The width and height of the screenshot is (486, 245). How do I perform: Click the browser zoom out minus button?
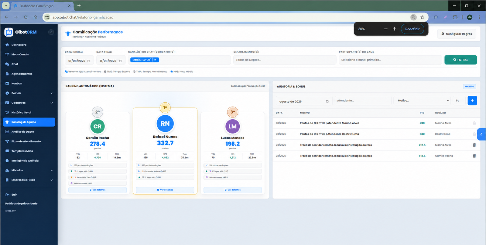pyautogui.click(x=386, y=29)
